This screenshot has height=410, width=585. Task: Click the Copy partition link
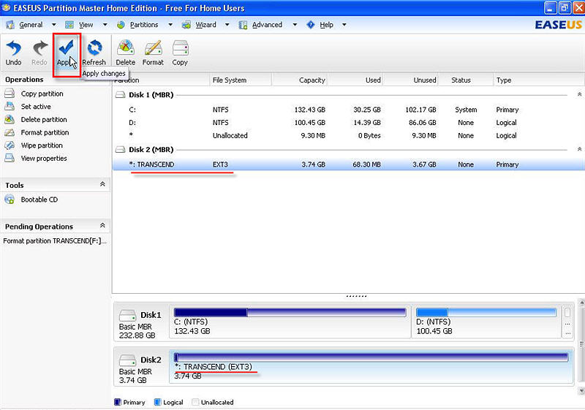tap(42, 94)
